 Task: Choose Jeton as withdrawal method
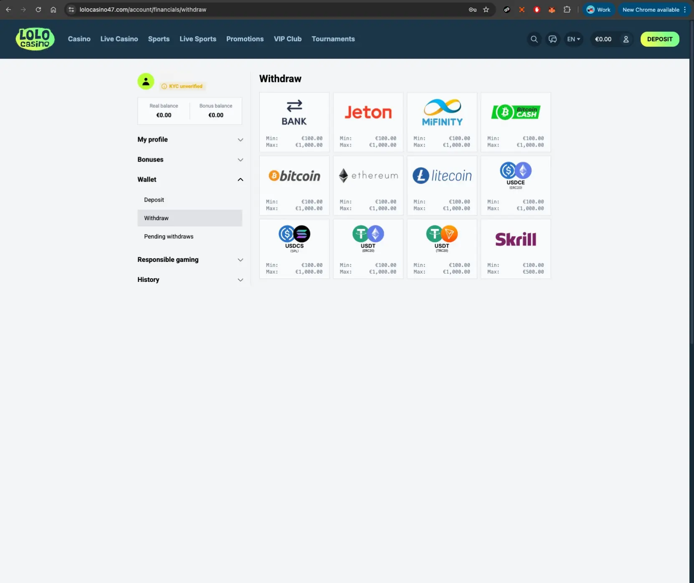click(x=368, y=122)
